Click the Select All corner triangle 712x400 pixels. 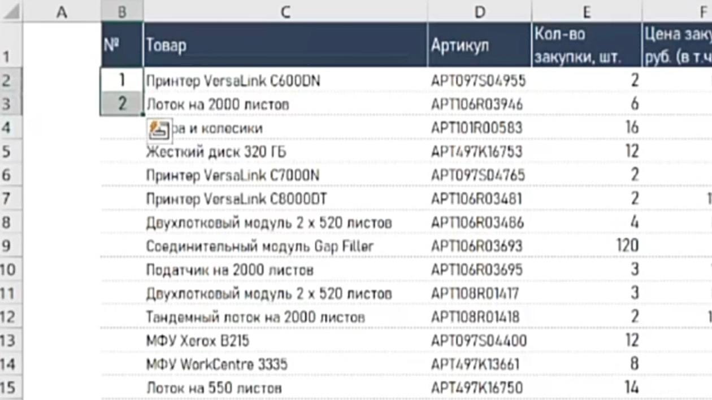point(11,11)
